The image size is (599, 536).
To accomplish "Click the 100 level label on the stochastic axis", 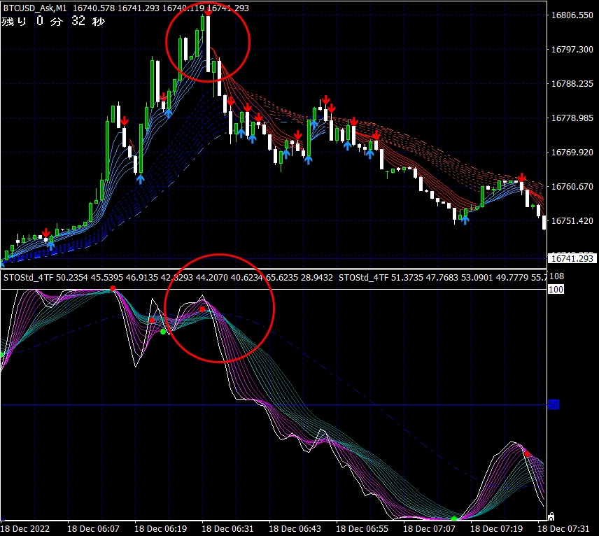I will pyautogui.click(x=556, y=289).
